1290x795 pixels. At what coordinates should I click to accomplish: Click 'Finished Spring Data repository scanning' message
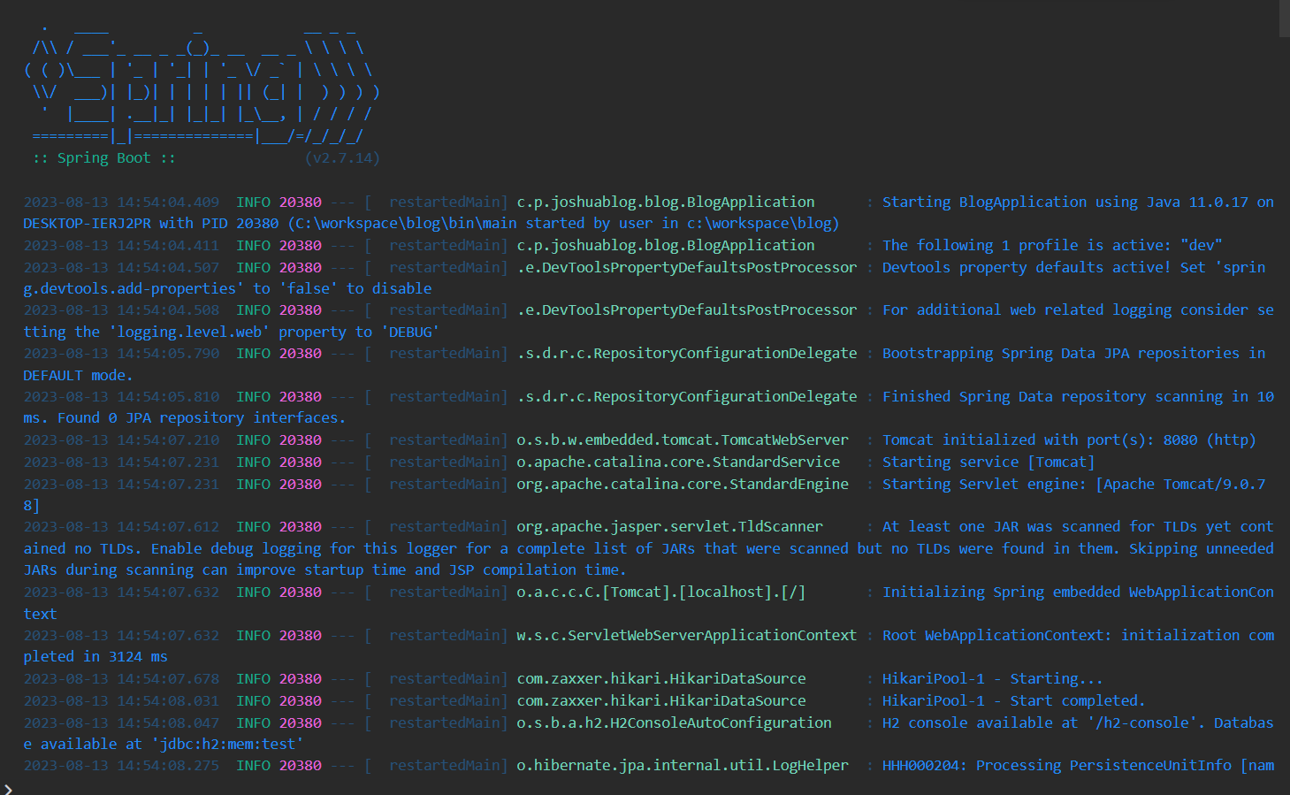(1052, 397)
